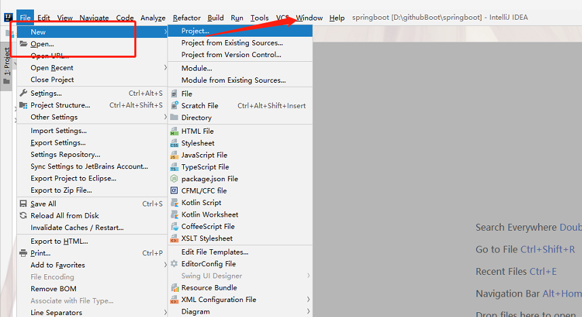
Task: Select Project from Existing Sources...
Action: pos(240,43)
